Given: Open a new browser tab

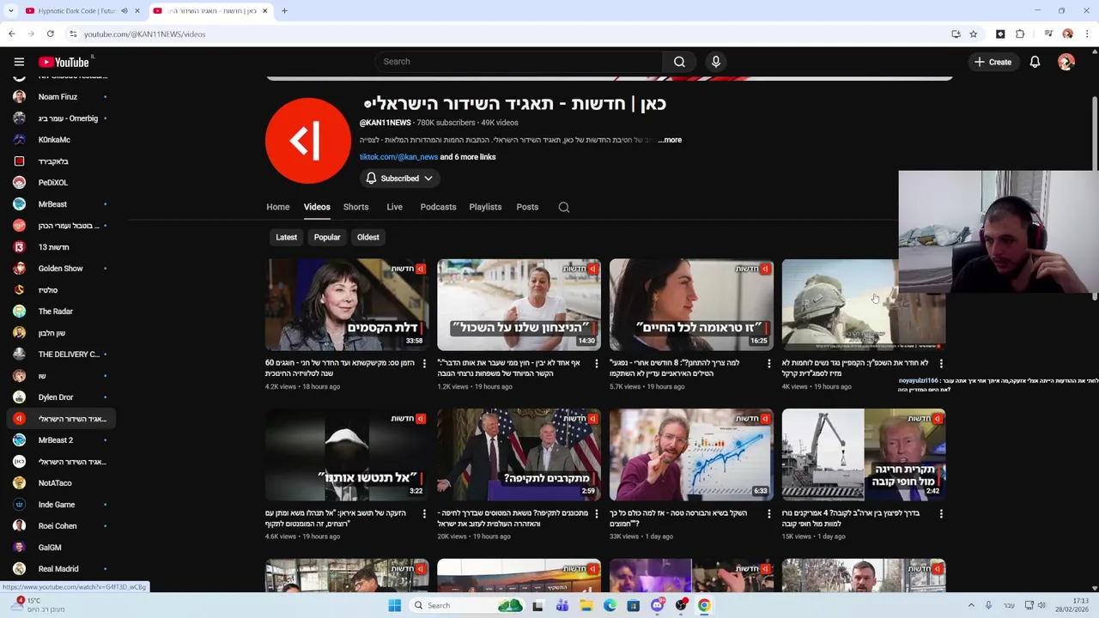Looking at the screenshot, I should 284,11.
